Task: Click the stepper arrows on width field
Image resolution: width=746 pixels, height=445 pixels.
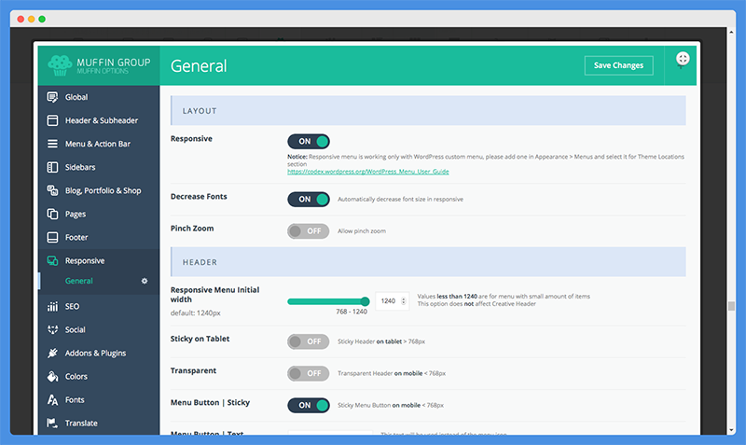Action: point(404,300)
